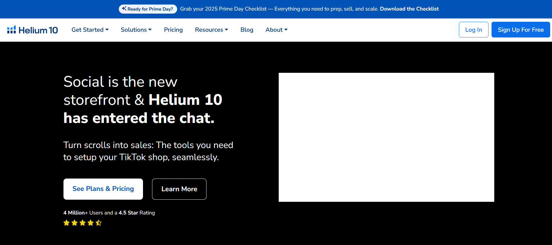
Task: Click the white hero media placeholder
Action: point(386,137)
